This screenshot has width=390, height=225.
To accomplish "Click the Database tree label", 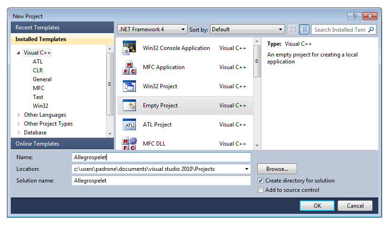I will [35, 133].
